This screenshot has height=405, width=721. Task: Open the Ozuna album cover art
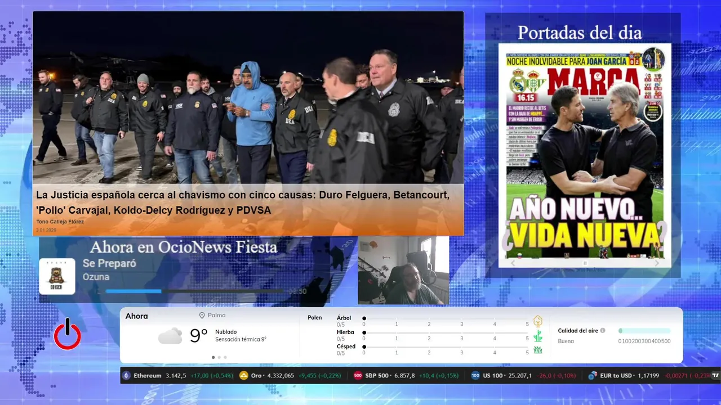point(57,276)
